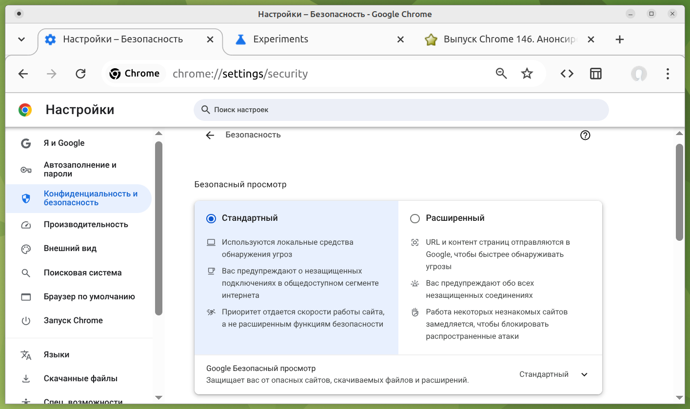Open the developer tools code brackets icon
Image resolution: width=690 pixels, height=409 pixels.
pyautogui.click(x=567, y=74)
